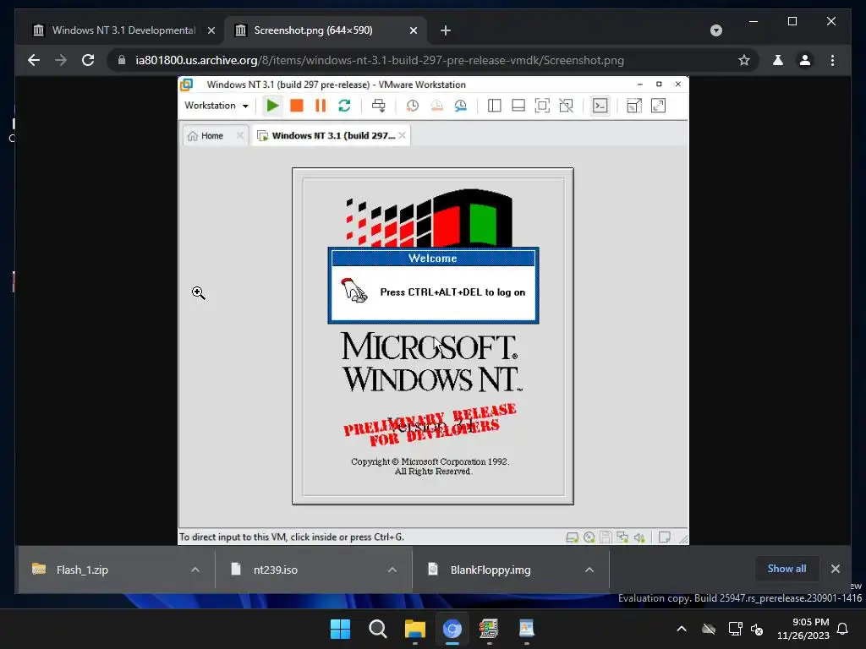Open the Chrome profile menu
The height and width of the screenshot is (649, 866).
805,60
